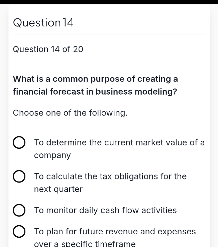Click the black bar at the top
218x247 pixels.
(x=109, y=2)
